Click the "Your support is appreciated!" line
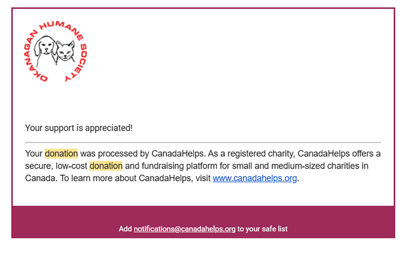Image resolution: width=406 pixels, height=254 pixels. tap(79, 127)
